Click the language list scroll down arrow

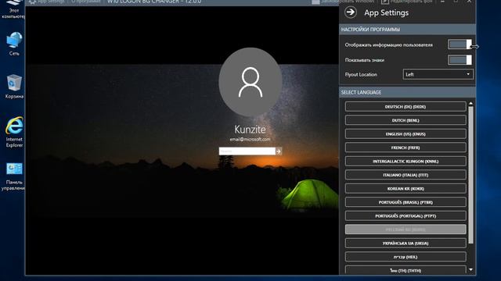click(x=470, y=270)
